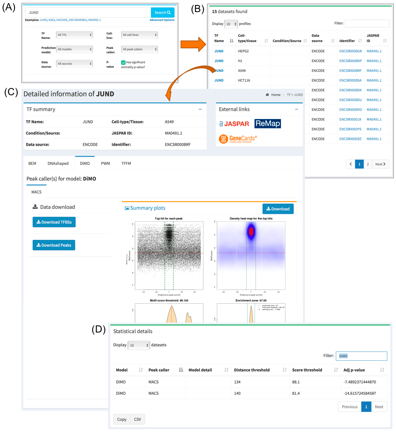Viewport: 396px width, 432px height.
Task: Sort by Condition/Source column icon
Action: coord(305,41)
